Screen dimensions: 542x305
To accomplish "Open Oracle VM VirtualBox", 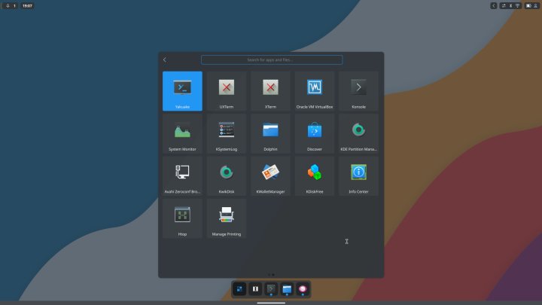I will (315, 91).
